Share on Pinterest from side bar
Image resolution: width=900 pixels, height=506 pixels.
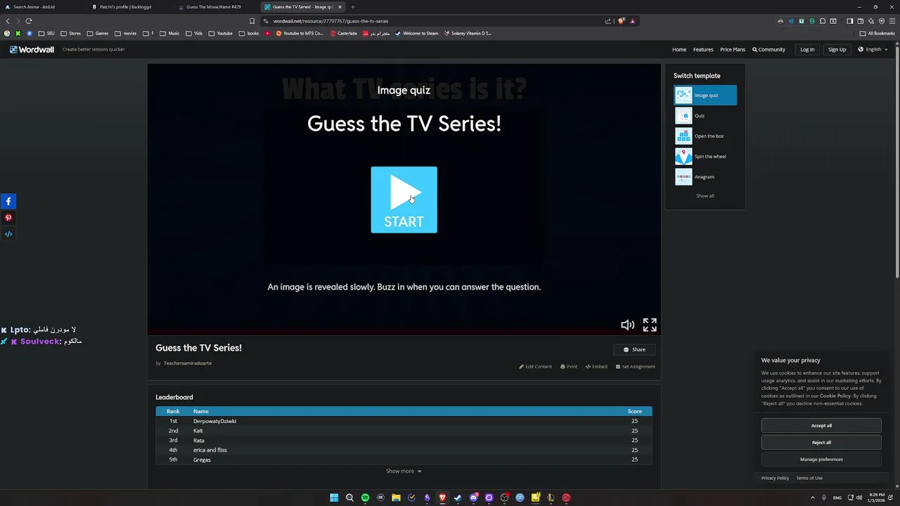8,218
